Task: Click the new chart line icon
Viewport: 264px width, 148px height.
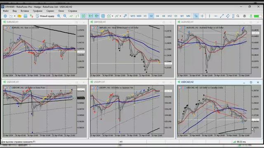Action: [x=11, y=16]
